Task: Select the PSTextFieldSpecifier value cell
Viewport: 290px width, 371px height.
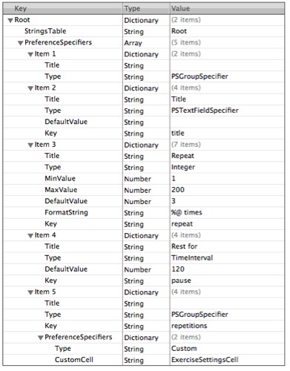Action: coord(227,111)
